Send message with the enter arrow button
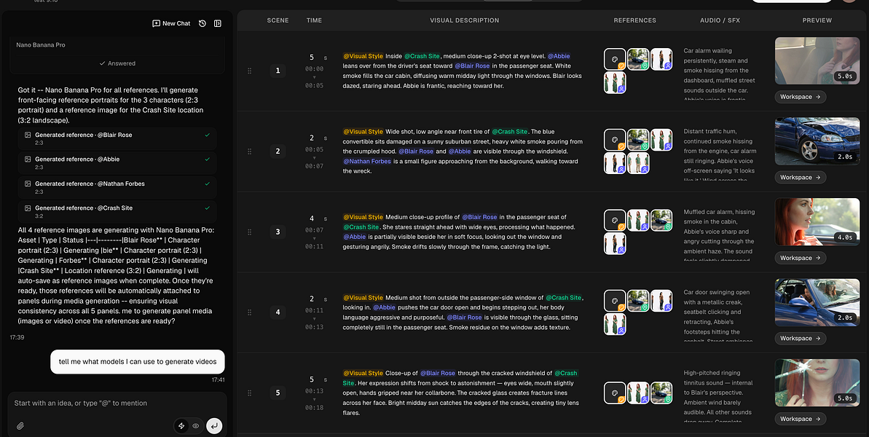Screen dimensions: 869x437 (214, 426)
